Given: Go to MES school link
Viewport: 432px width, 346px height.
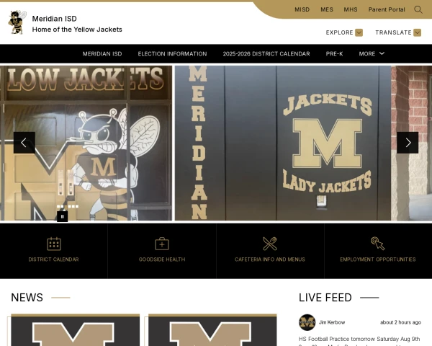Looking at the screenshot, I should click(x=327, y=9).
